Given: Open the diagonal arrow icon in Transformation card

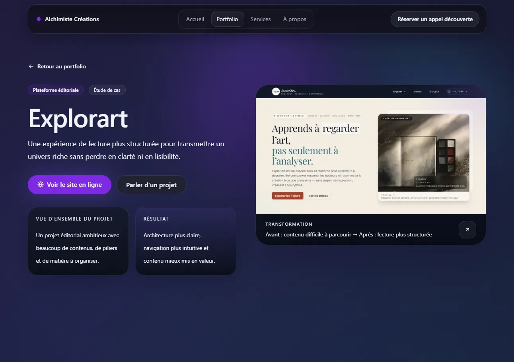Looking at the screenshot, I should coord(467,230).
